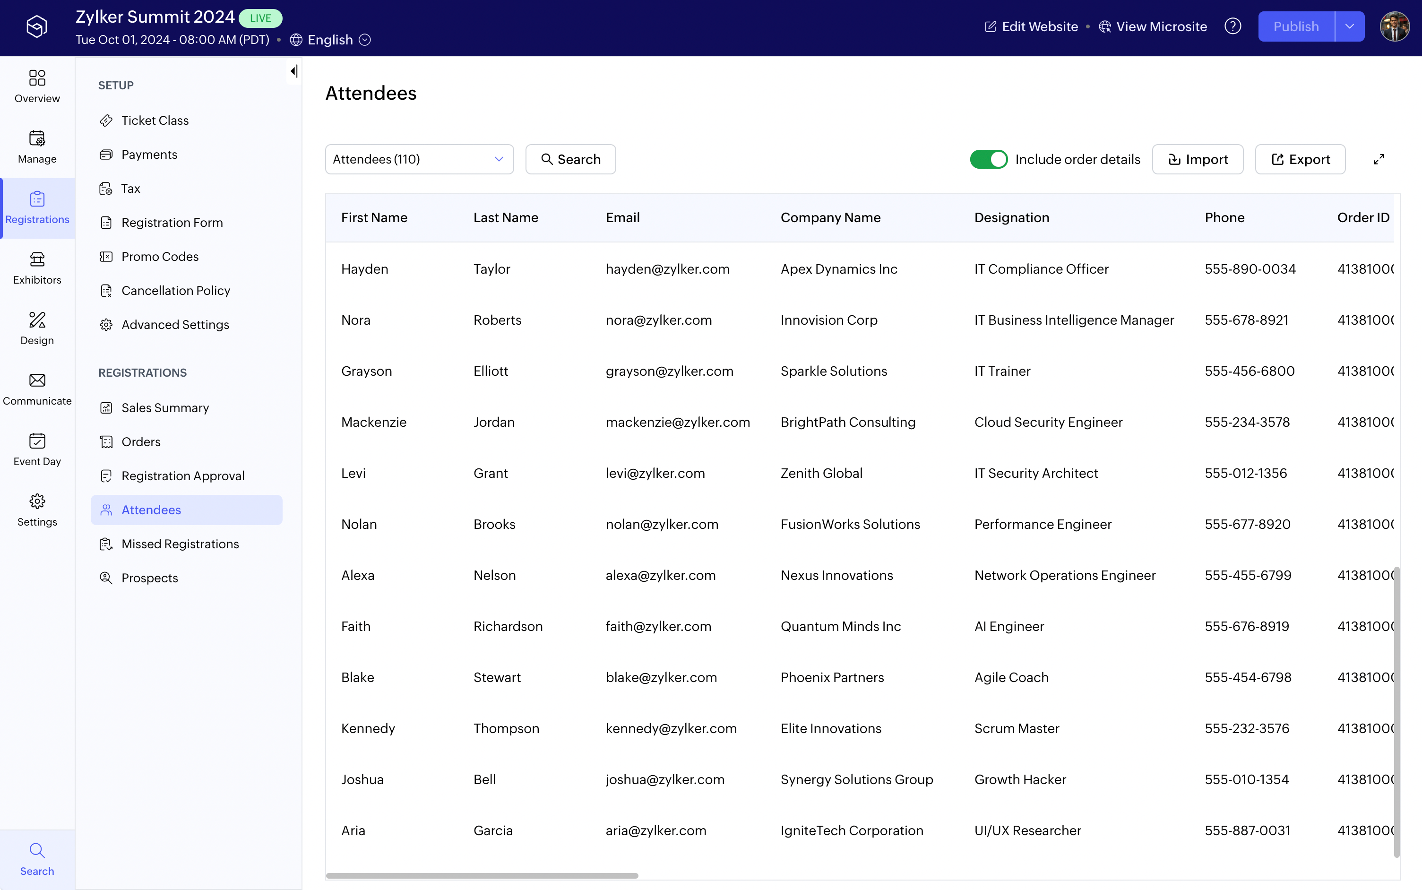The width and height of the screenshot is (1422, 890).
Task: Click the Export button
Action: pyautogui.click(x=1300, y=159)
